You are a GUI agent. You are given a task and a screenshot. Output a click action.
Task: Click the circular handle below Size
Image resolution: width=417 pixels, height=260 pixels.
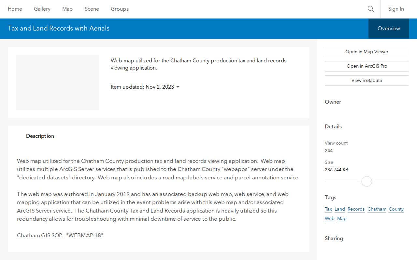click(x=367, y=181)
